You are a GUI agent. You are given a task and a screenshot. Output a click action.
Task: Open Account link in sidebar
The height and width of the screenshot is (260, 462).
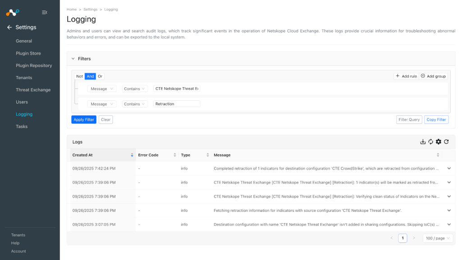pos(18,251)
